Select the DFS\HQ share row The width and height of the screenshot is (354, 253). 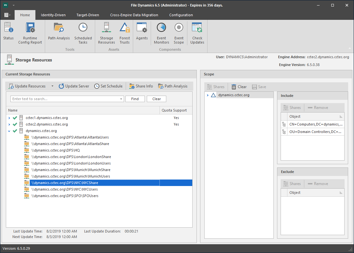click(x=55, y=150)
